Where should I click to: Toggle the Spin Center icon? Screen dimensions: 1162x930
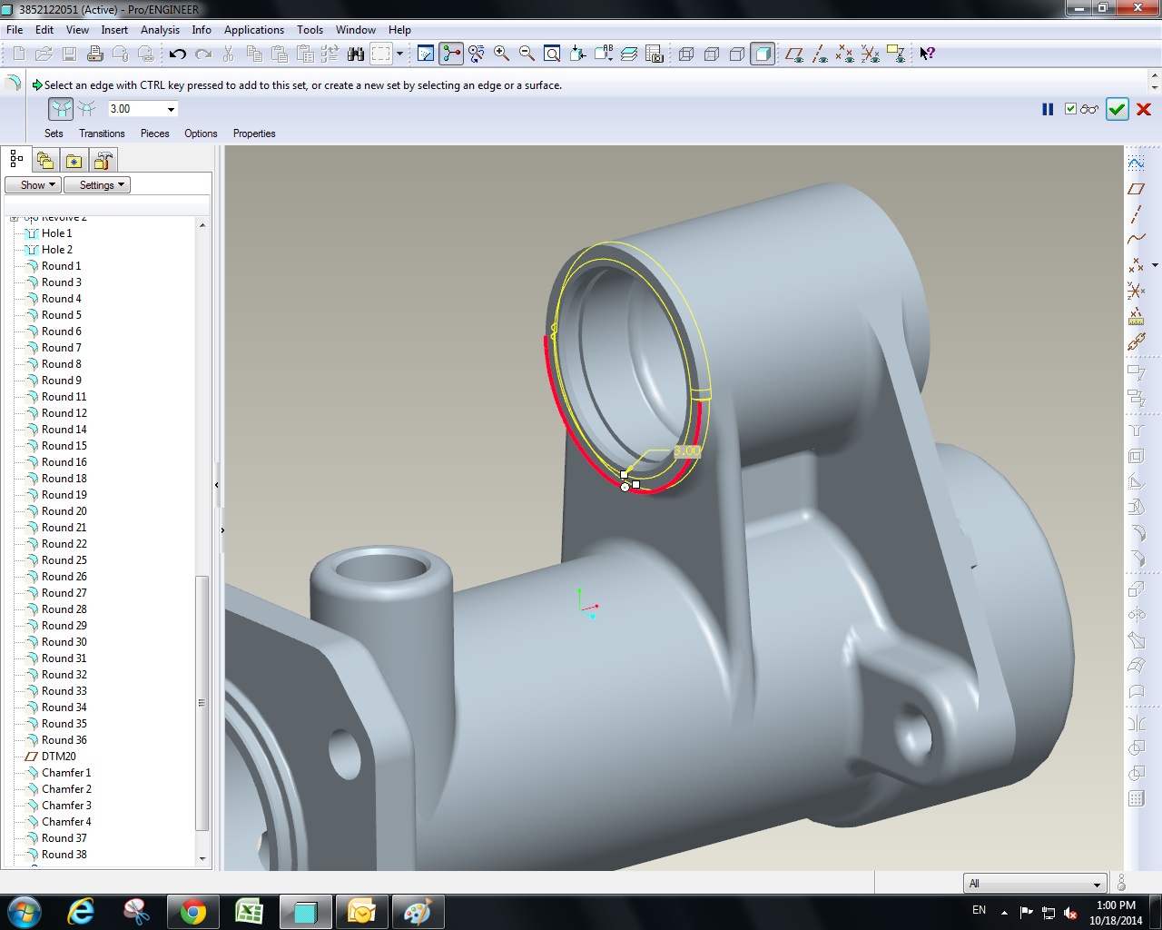coord(451,54)
